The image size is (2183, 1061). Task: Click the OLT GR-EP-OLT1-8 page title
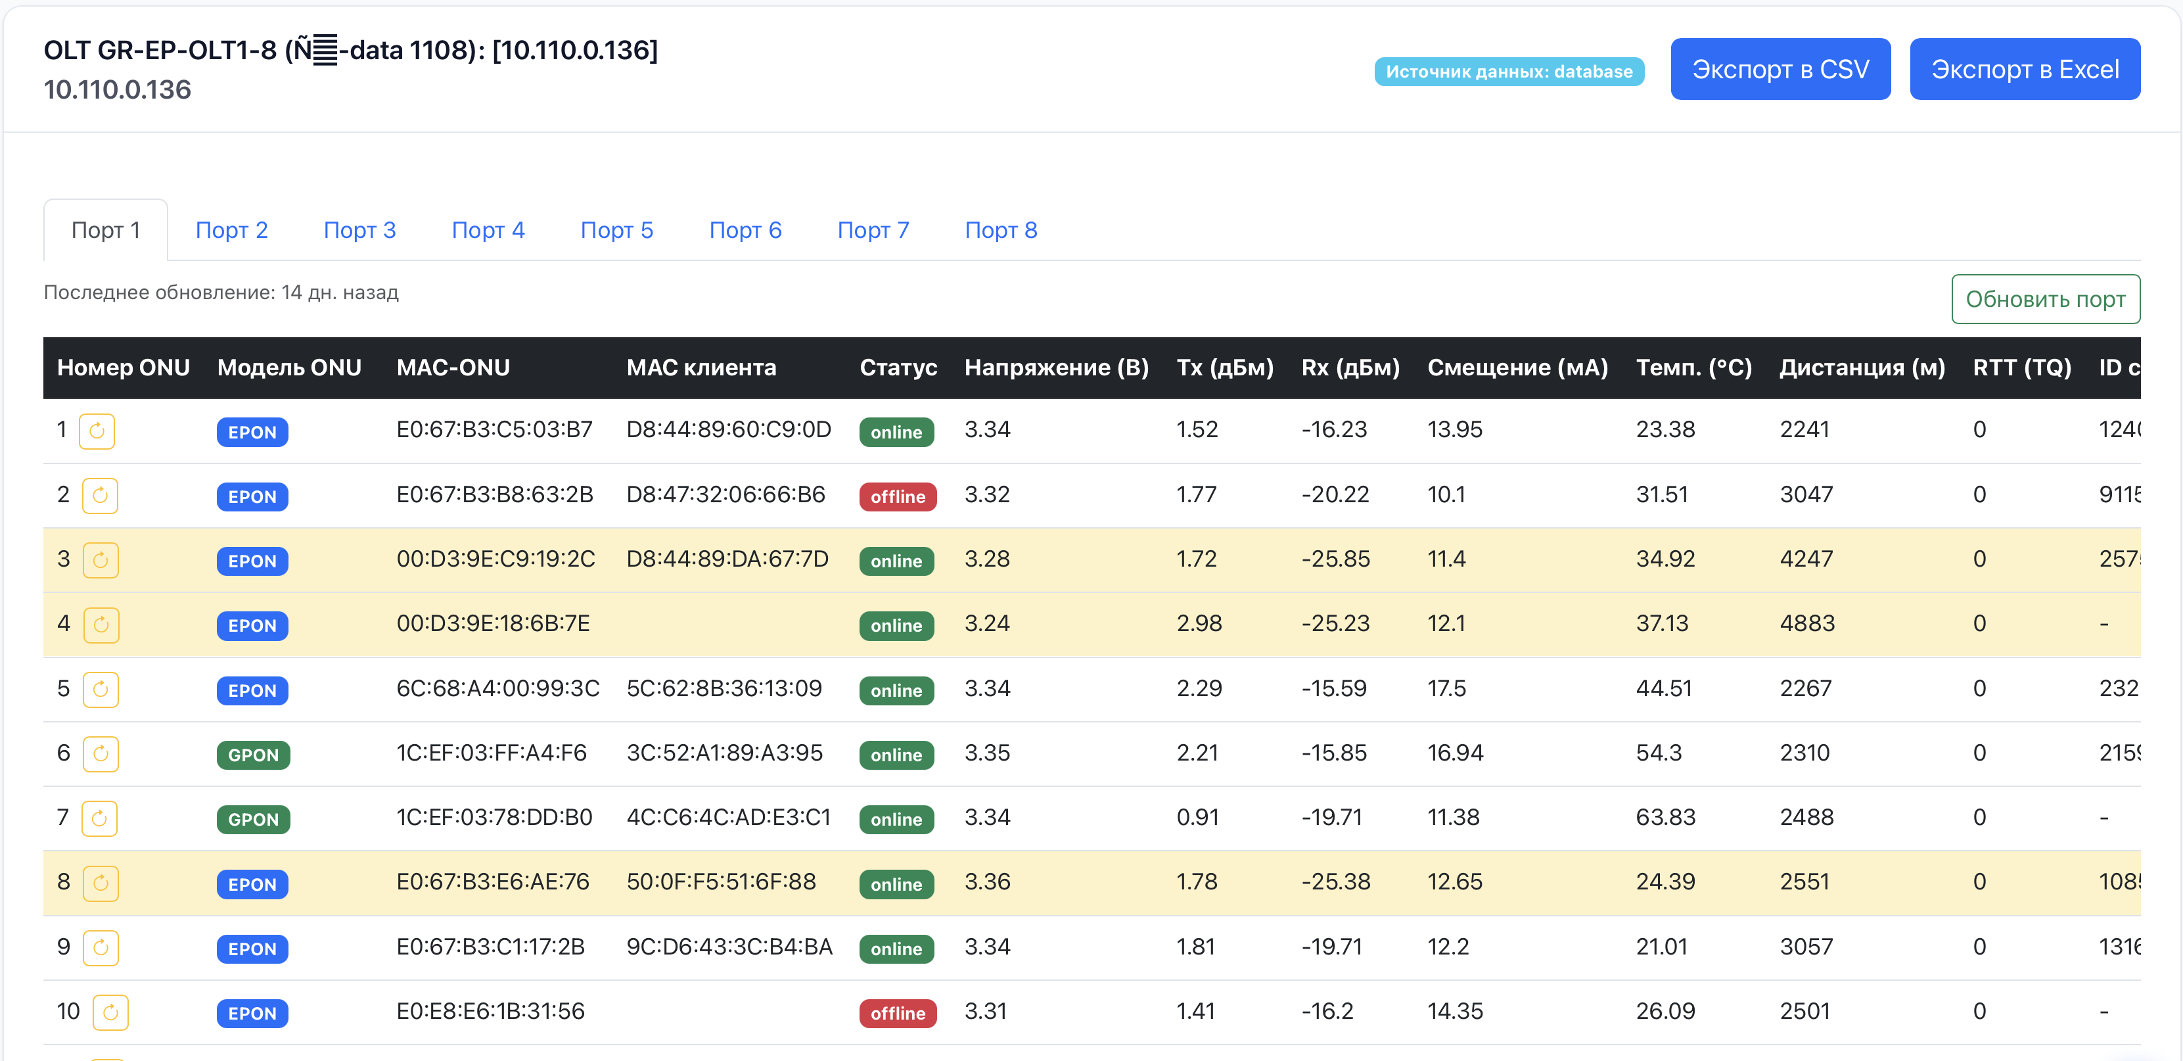pos(351,50)
